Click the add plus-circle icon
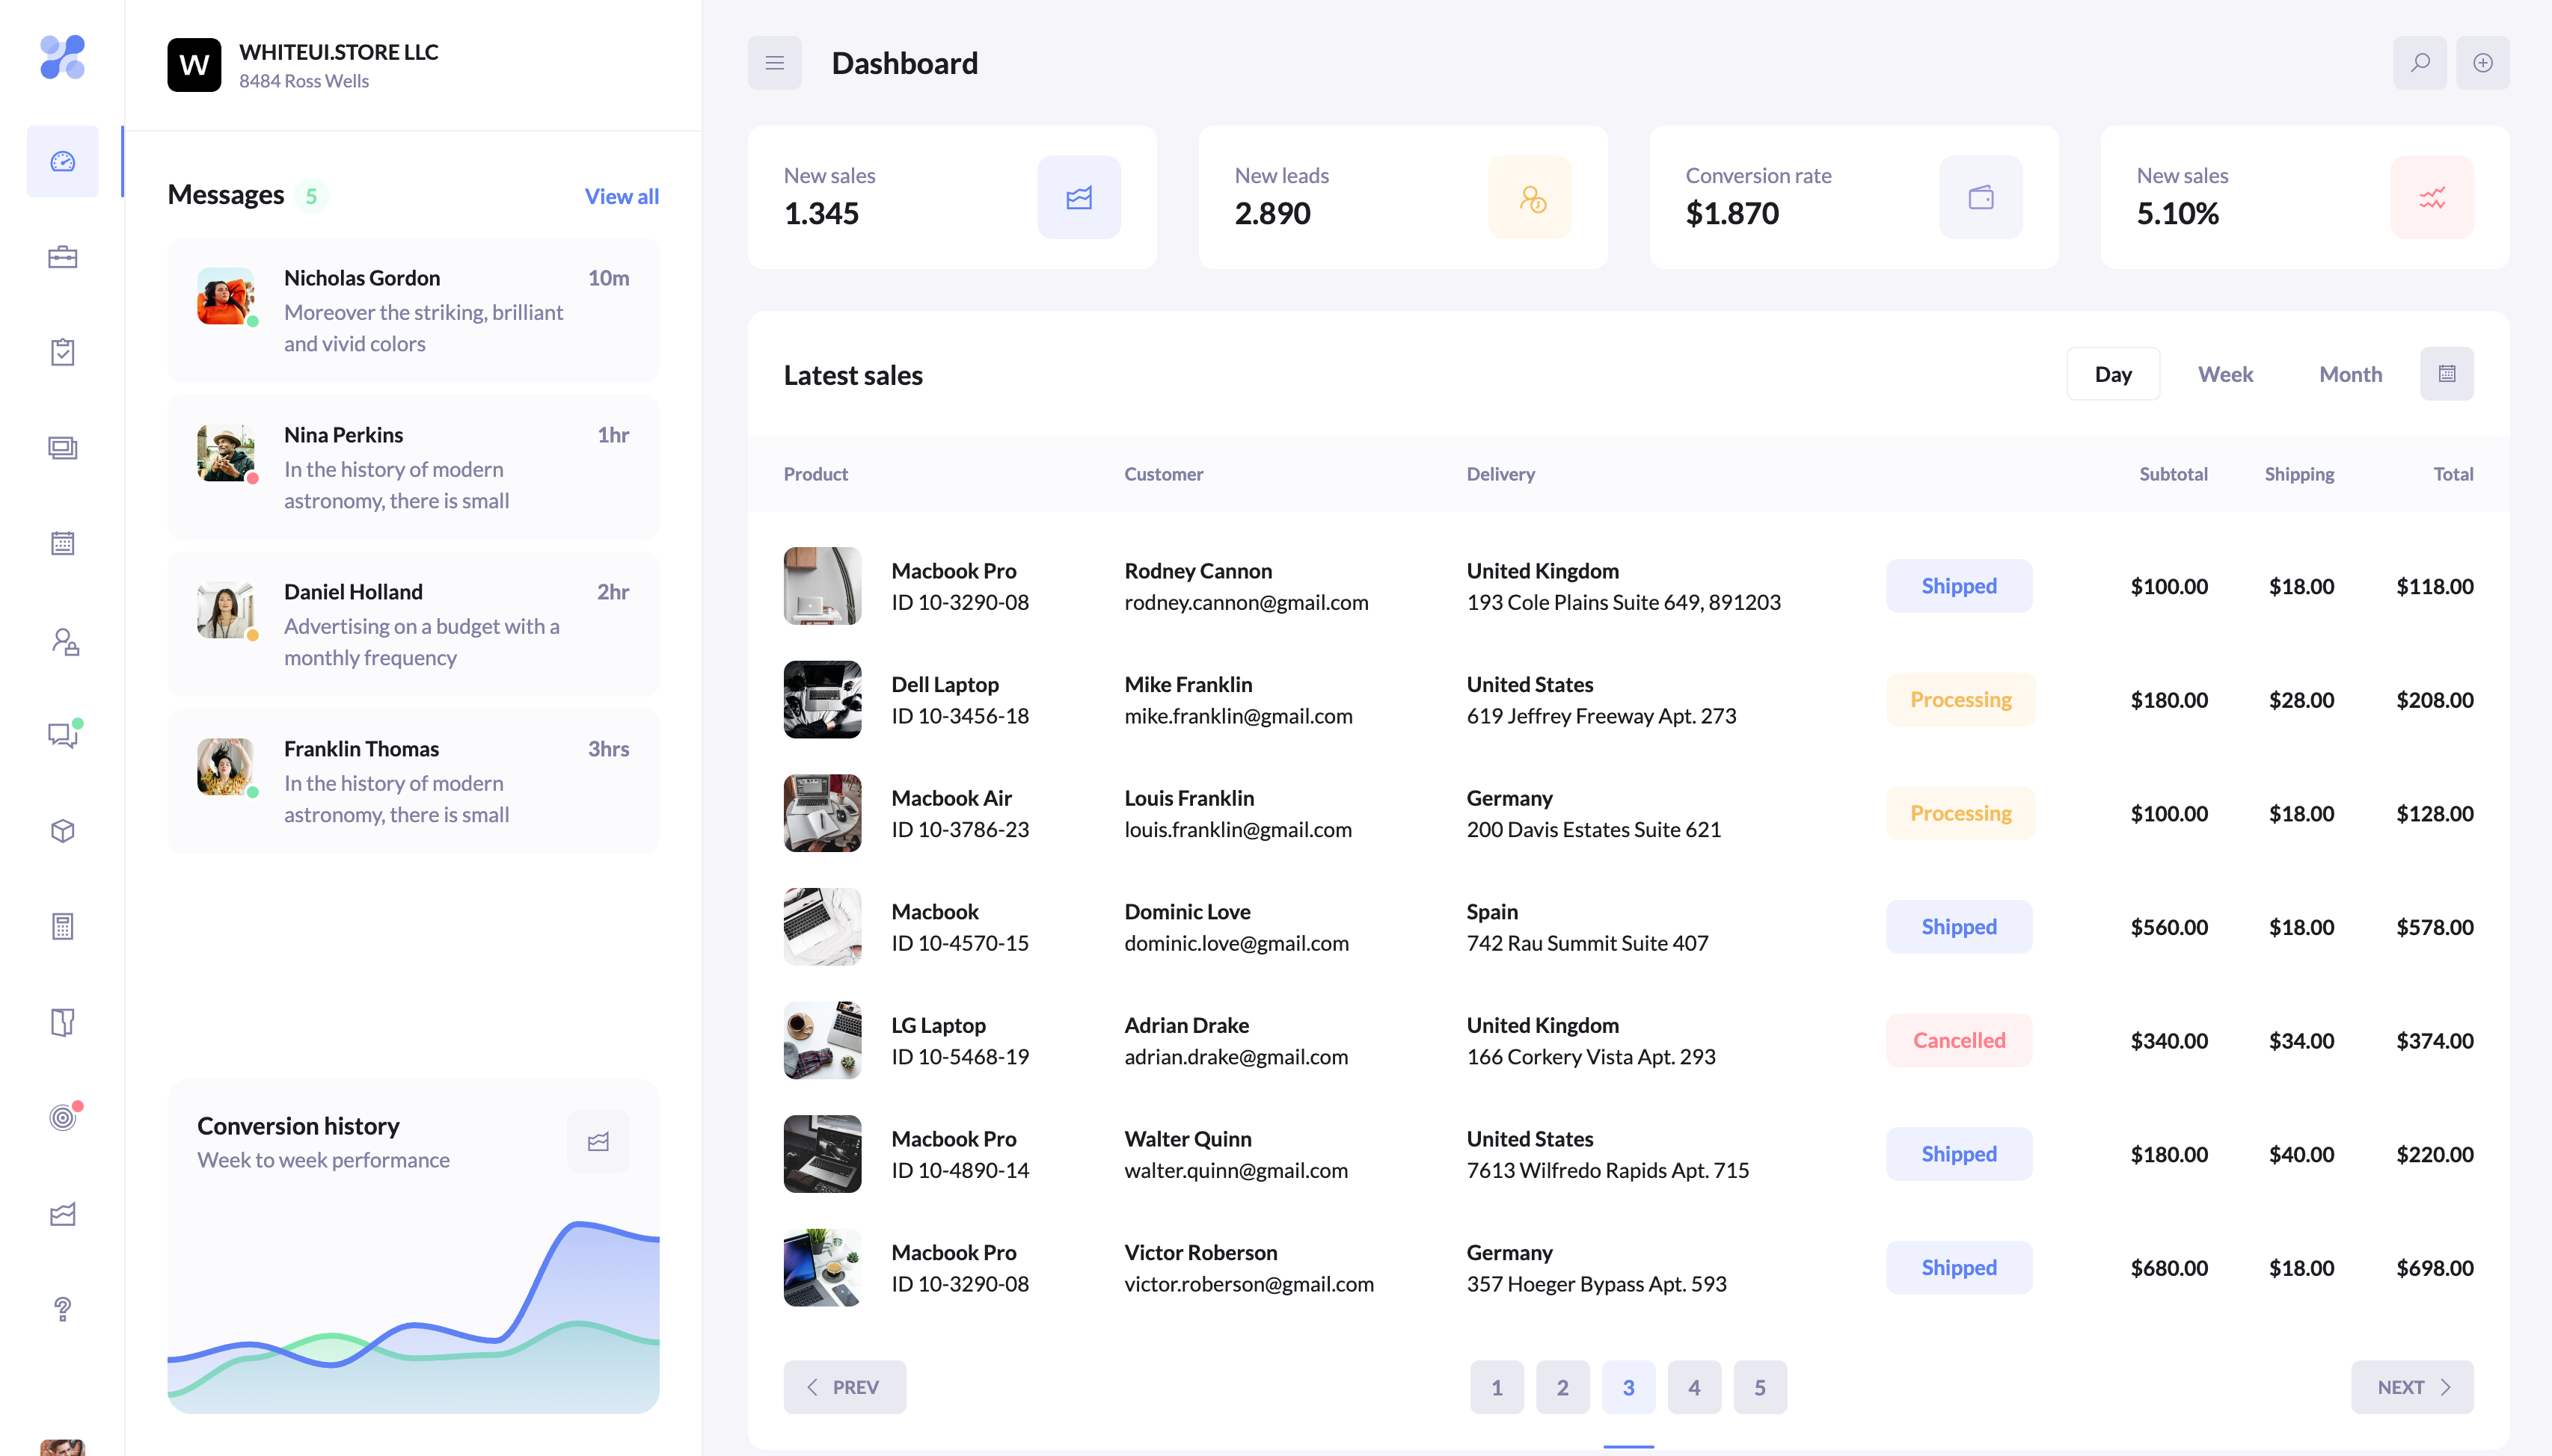This screenshot has width=2552, height=1456. 2482,63
